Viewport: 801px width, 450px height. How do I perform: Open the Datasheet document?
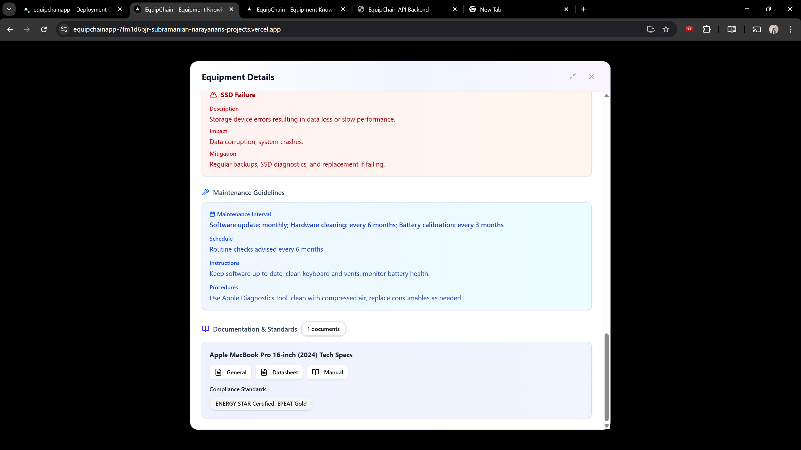(279, 372)
